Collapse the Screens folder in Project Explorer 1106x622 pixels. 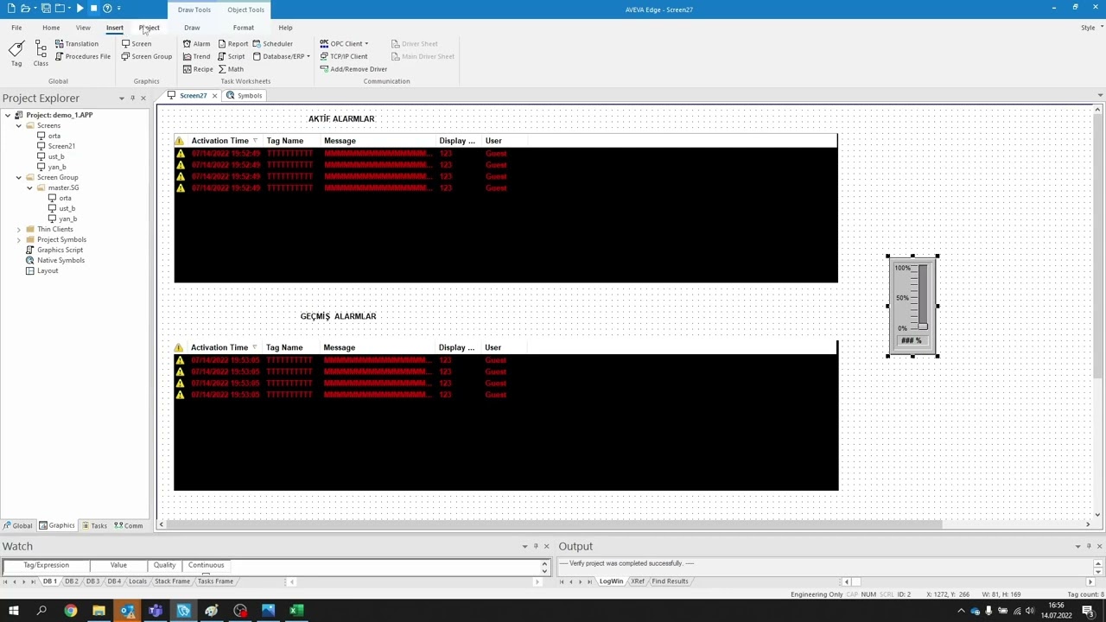[x=18, y=125]
